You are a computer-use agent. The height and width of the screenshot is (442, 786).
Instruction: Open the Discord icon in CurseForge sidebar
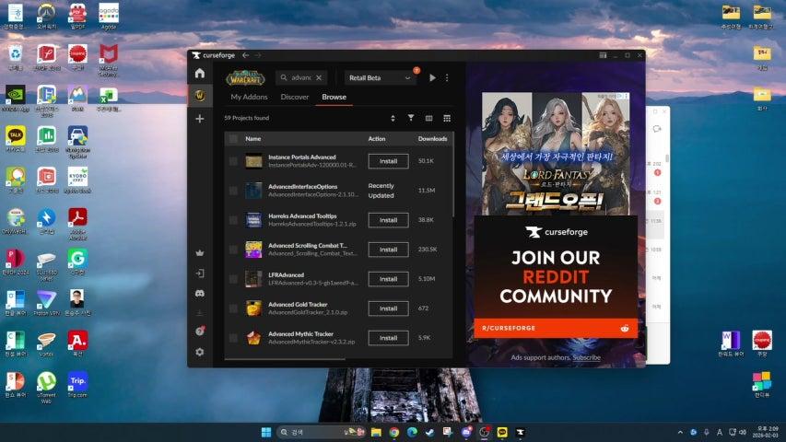click(x=200, y=293)
